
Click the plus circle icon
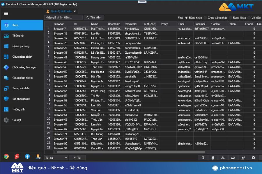pyautogui.click(x=253, y=158)
